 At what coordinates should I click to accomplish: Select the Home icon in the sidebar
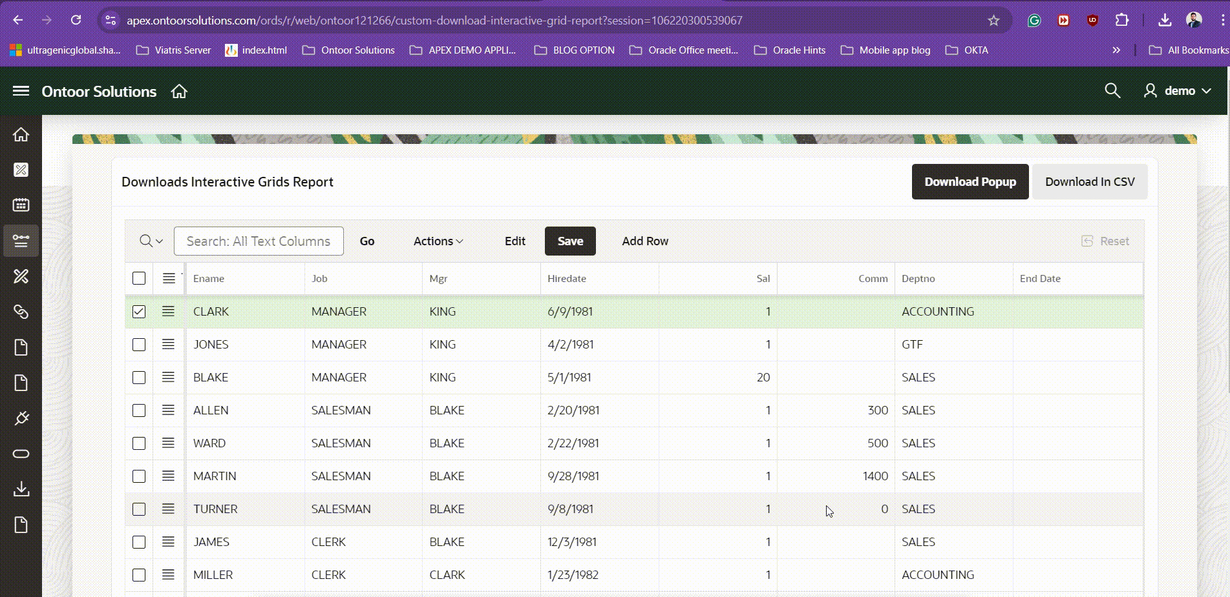coord(21,134)
